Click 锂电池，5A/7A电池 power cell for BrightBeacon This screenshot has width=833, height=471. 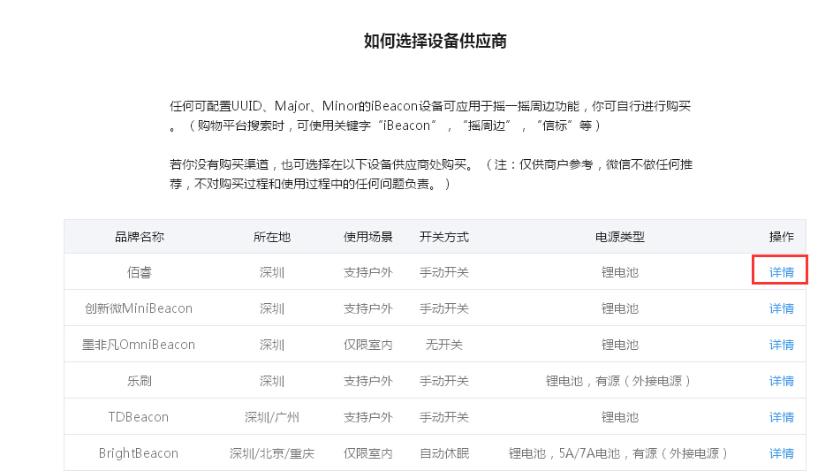619,453
